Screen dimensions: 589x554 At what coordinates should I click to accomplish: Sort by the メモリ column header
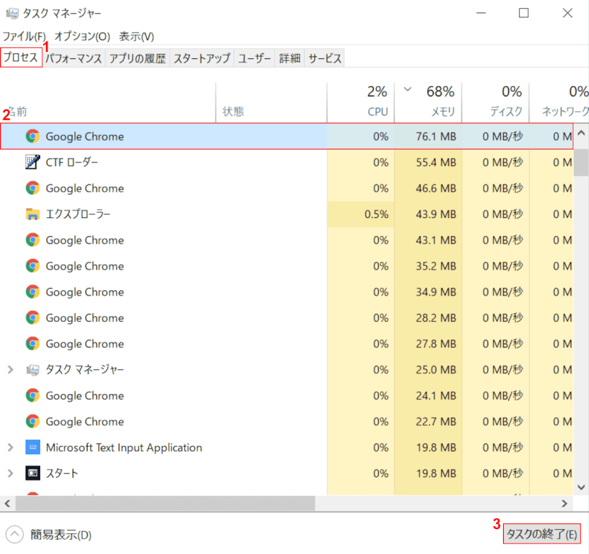[x=428, y=103]
